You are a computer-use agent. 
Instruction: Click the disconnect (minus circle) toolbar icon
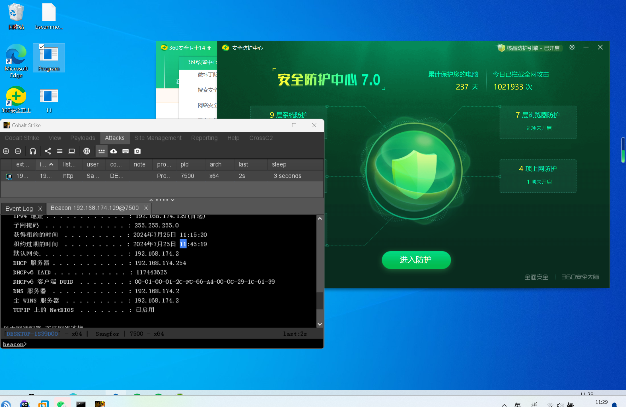click(x=18, y=151)
